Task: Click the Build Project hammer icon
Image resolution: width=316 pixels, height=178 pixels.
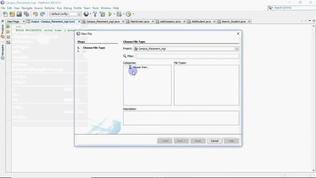Action: tap(95, 14)
